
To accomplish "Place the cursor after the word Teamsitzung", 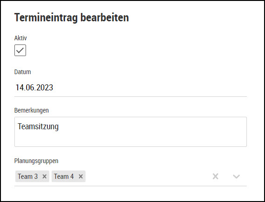I will (x=59, y=126).
